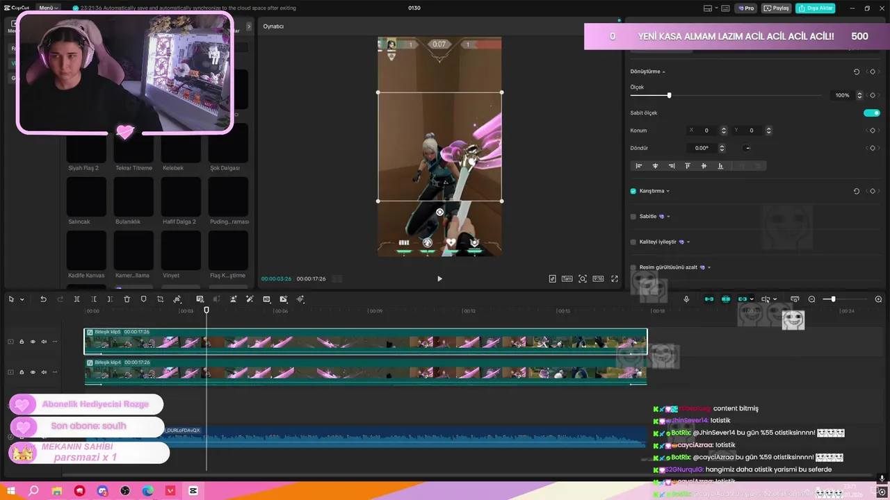Mute the Birleşik klip4 track audio
The height and width of the screenshot is (500, 890).
pos(44,372)
